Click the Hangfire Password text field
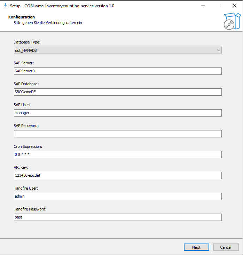Image resolution: width=243 pixels, height=255 pixels. click(x=117, y=217)
